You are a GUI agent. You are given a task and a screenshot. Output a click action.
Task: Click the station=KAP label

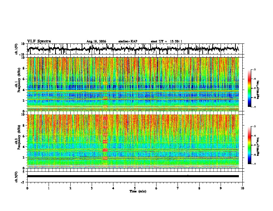[x=128, y=41]
